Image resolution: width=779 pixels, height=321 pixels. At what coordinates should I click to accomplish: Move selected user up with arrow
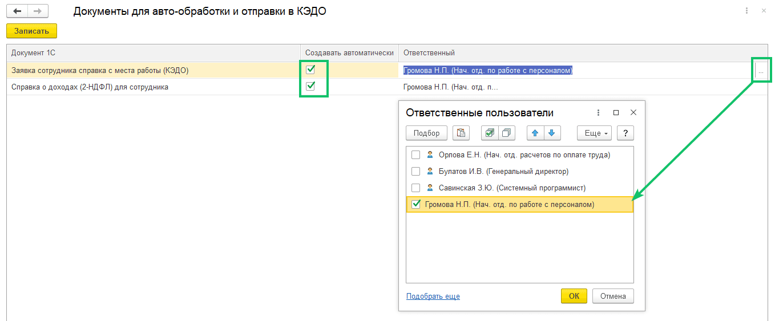tap(535, 133)
